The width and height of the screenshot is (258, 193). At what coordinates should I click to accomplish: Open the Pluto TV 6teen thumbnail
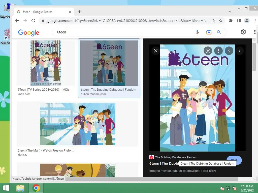(x=78, y=124)
